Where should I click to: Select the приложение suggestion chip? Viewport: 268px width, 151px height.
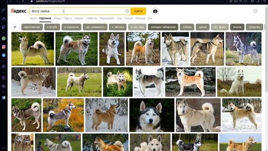coord(32,27)
